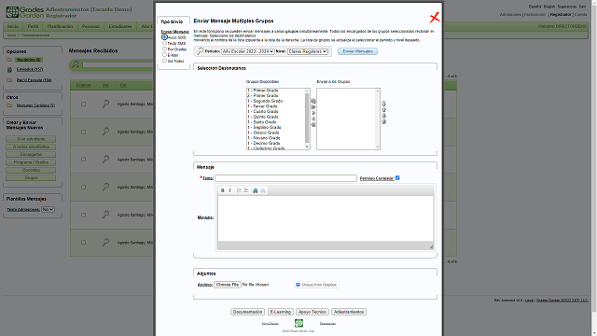Click Choose from Dropbox button
Screen dimensions: 597x336
click(x=316, y=285)
